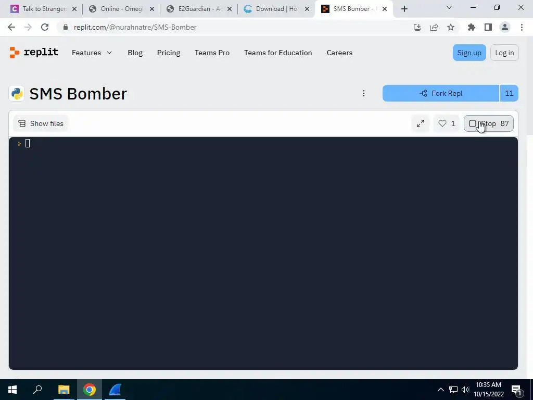Open the Careers page
Screen dimensions: 533x400
(339, 53)
